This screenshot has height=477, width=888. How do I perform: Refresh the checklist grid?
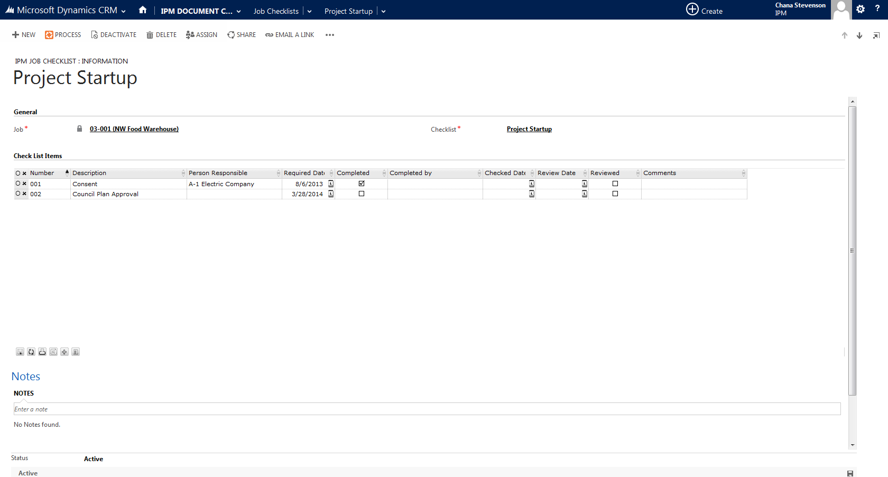click(x=31, y=352)
